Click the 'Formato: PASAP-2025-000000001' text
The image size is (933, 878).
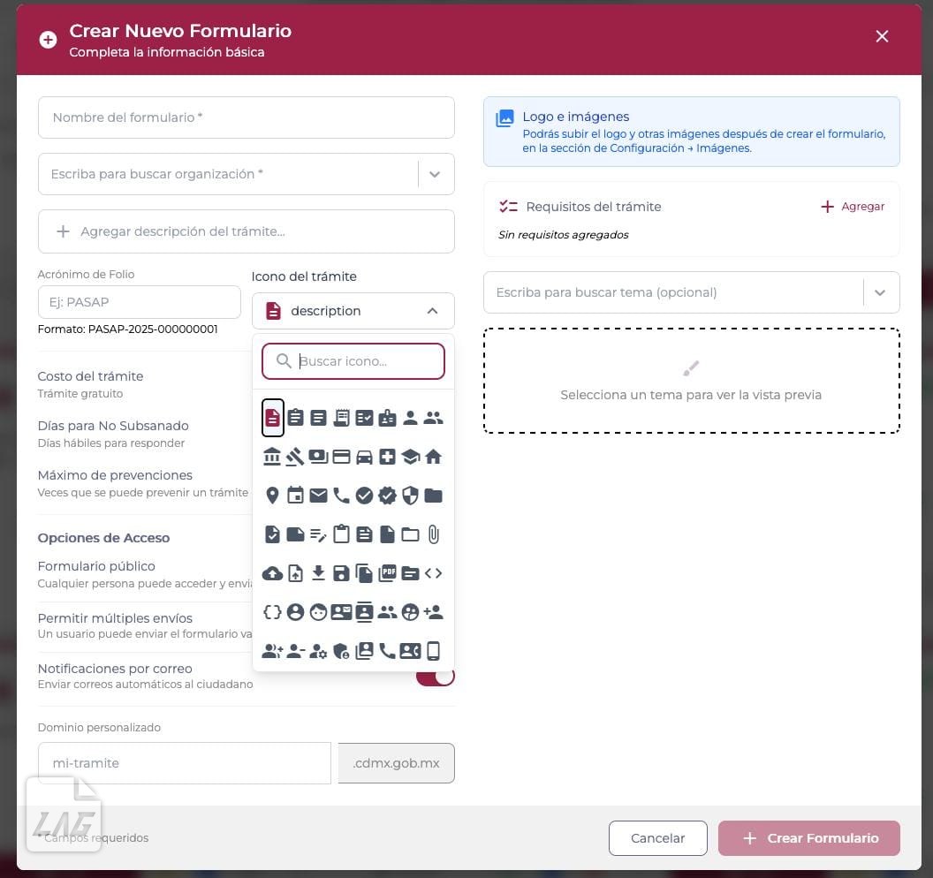127,329
